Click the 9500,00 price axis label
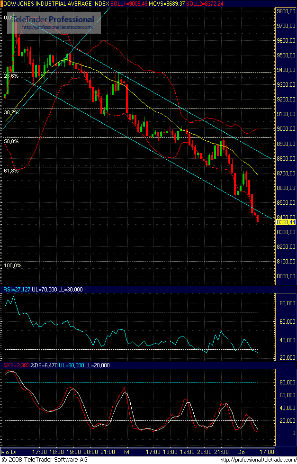The height and width of the screenshot is (464, 297). [x=286, y=55]
